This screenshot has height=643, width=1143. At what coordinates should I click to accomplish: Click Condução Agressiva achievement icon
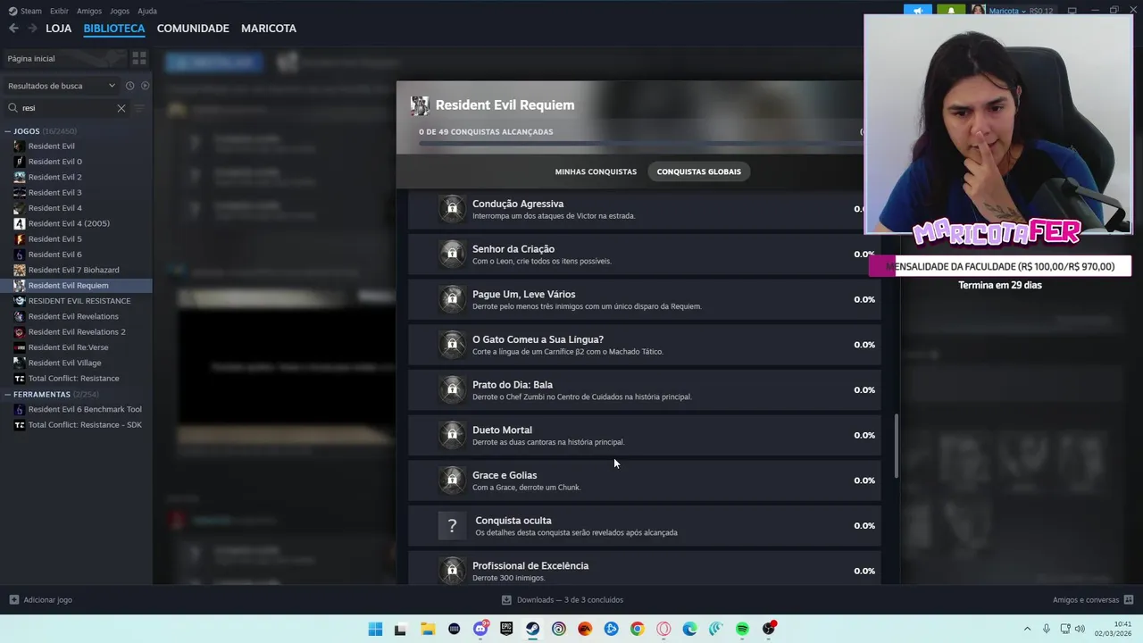click(x=452, y=209)
